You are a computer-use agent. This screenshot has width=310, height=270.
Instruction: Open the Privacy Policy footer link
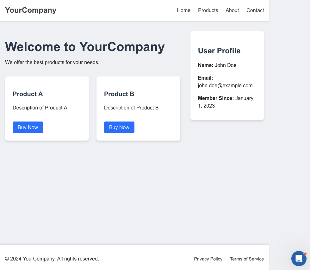(208, 259)
